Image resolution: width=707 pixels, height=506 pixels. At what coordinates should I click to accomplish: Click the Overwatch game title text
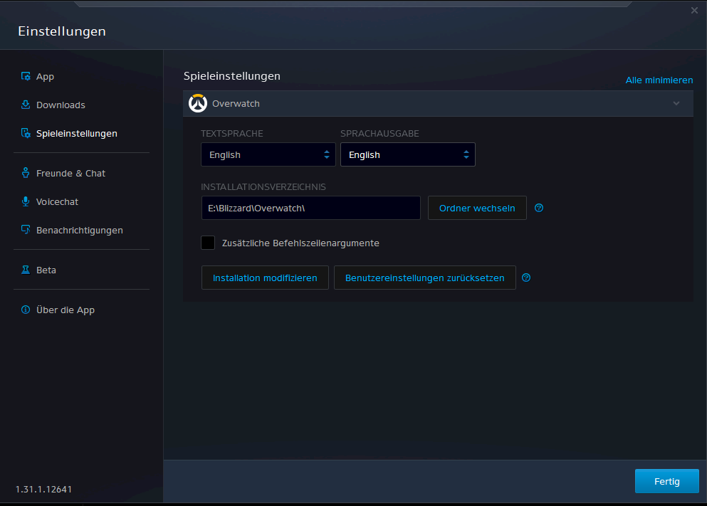(x=236, y=104)
